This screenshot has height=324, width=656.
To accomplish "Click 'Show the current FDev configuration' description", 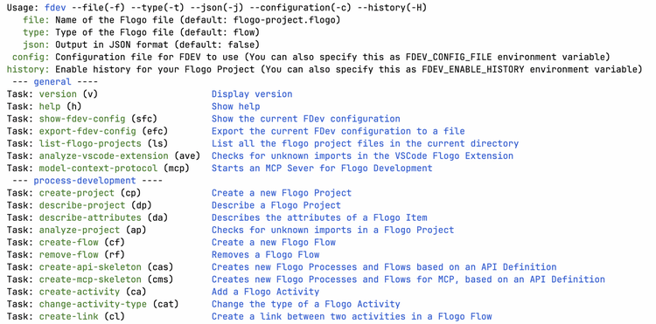I will click(x=306, y=119).
